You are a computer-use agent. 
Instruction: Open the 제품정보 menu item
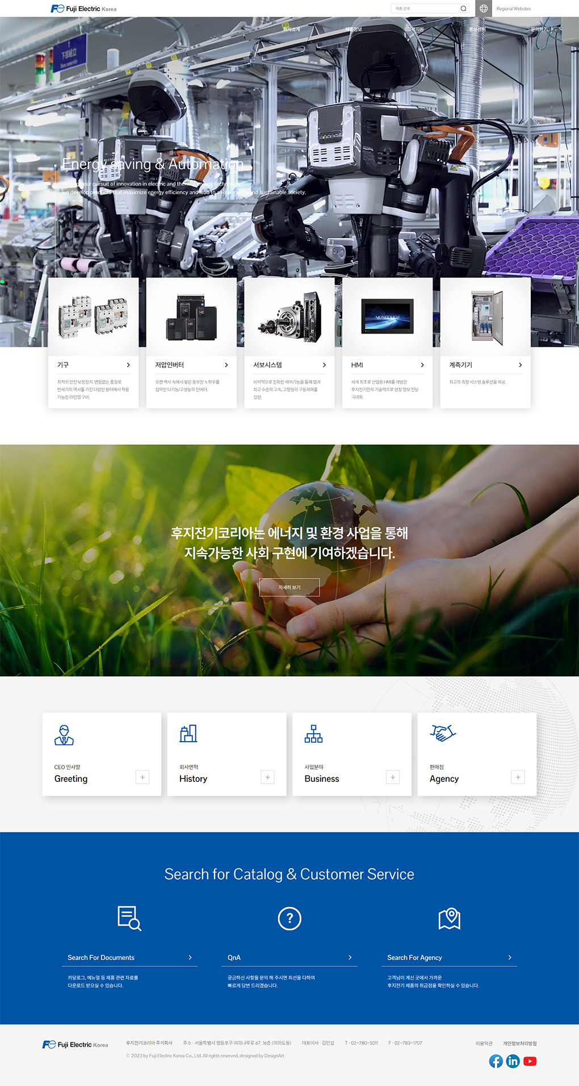click(x=354, y=29)
